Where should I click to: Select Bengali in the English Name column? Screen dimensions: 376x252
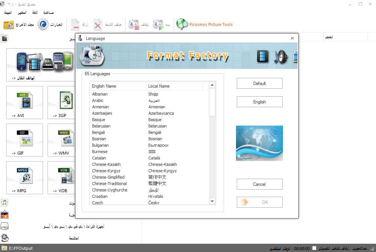pyautogui.click(x=98, y=132)
